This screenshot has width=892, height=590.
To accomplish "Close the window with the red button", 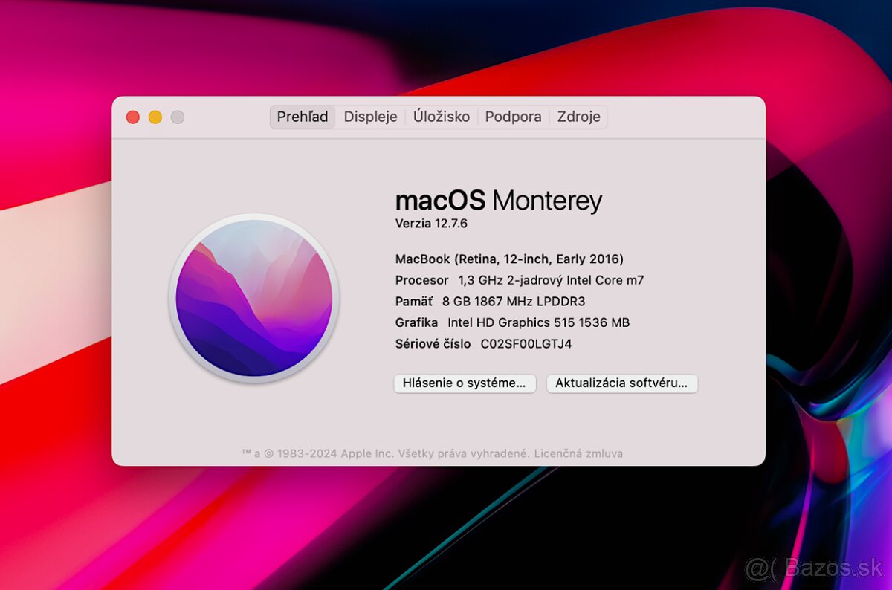I will (x=133, y=117).
